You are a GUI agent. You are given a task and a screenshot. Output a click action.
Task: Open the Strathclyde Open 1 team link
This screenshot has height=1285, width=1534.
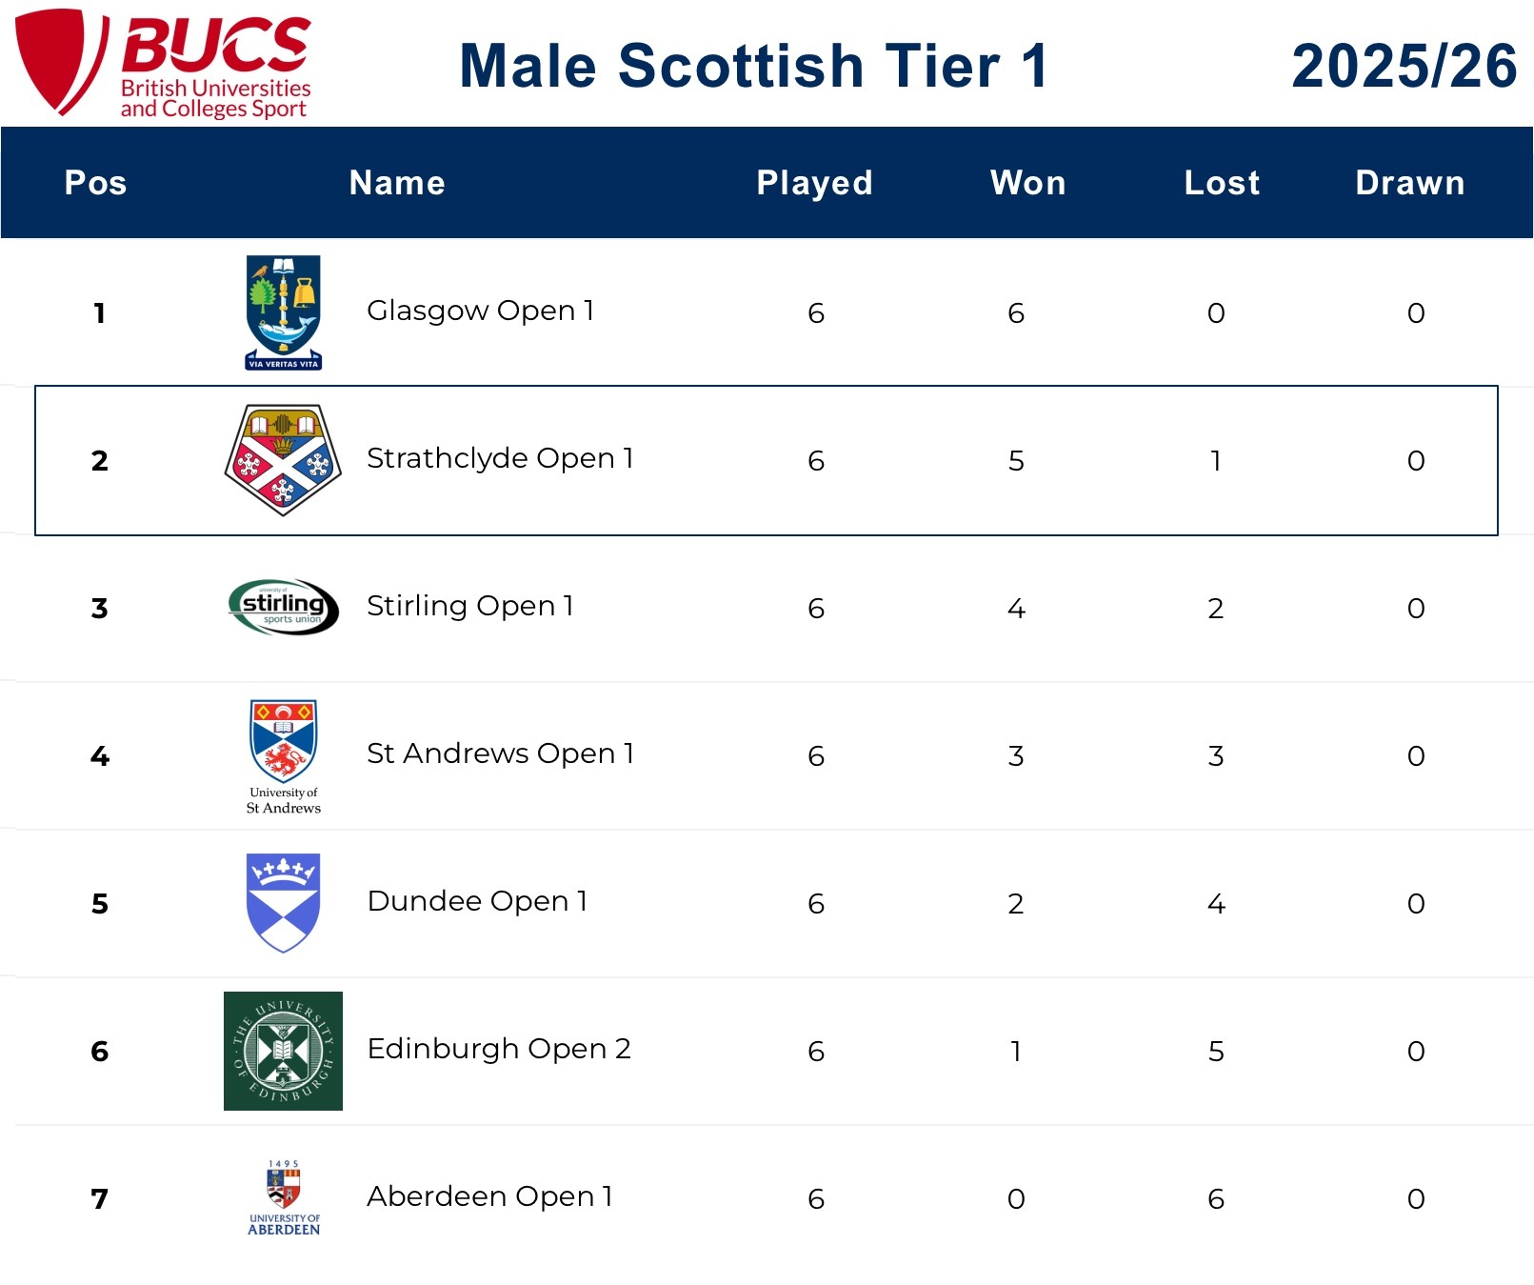500,458
